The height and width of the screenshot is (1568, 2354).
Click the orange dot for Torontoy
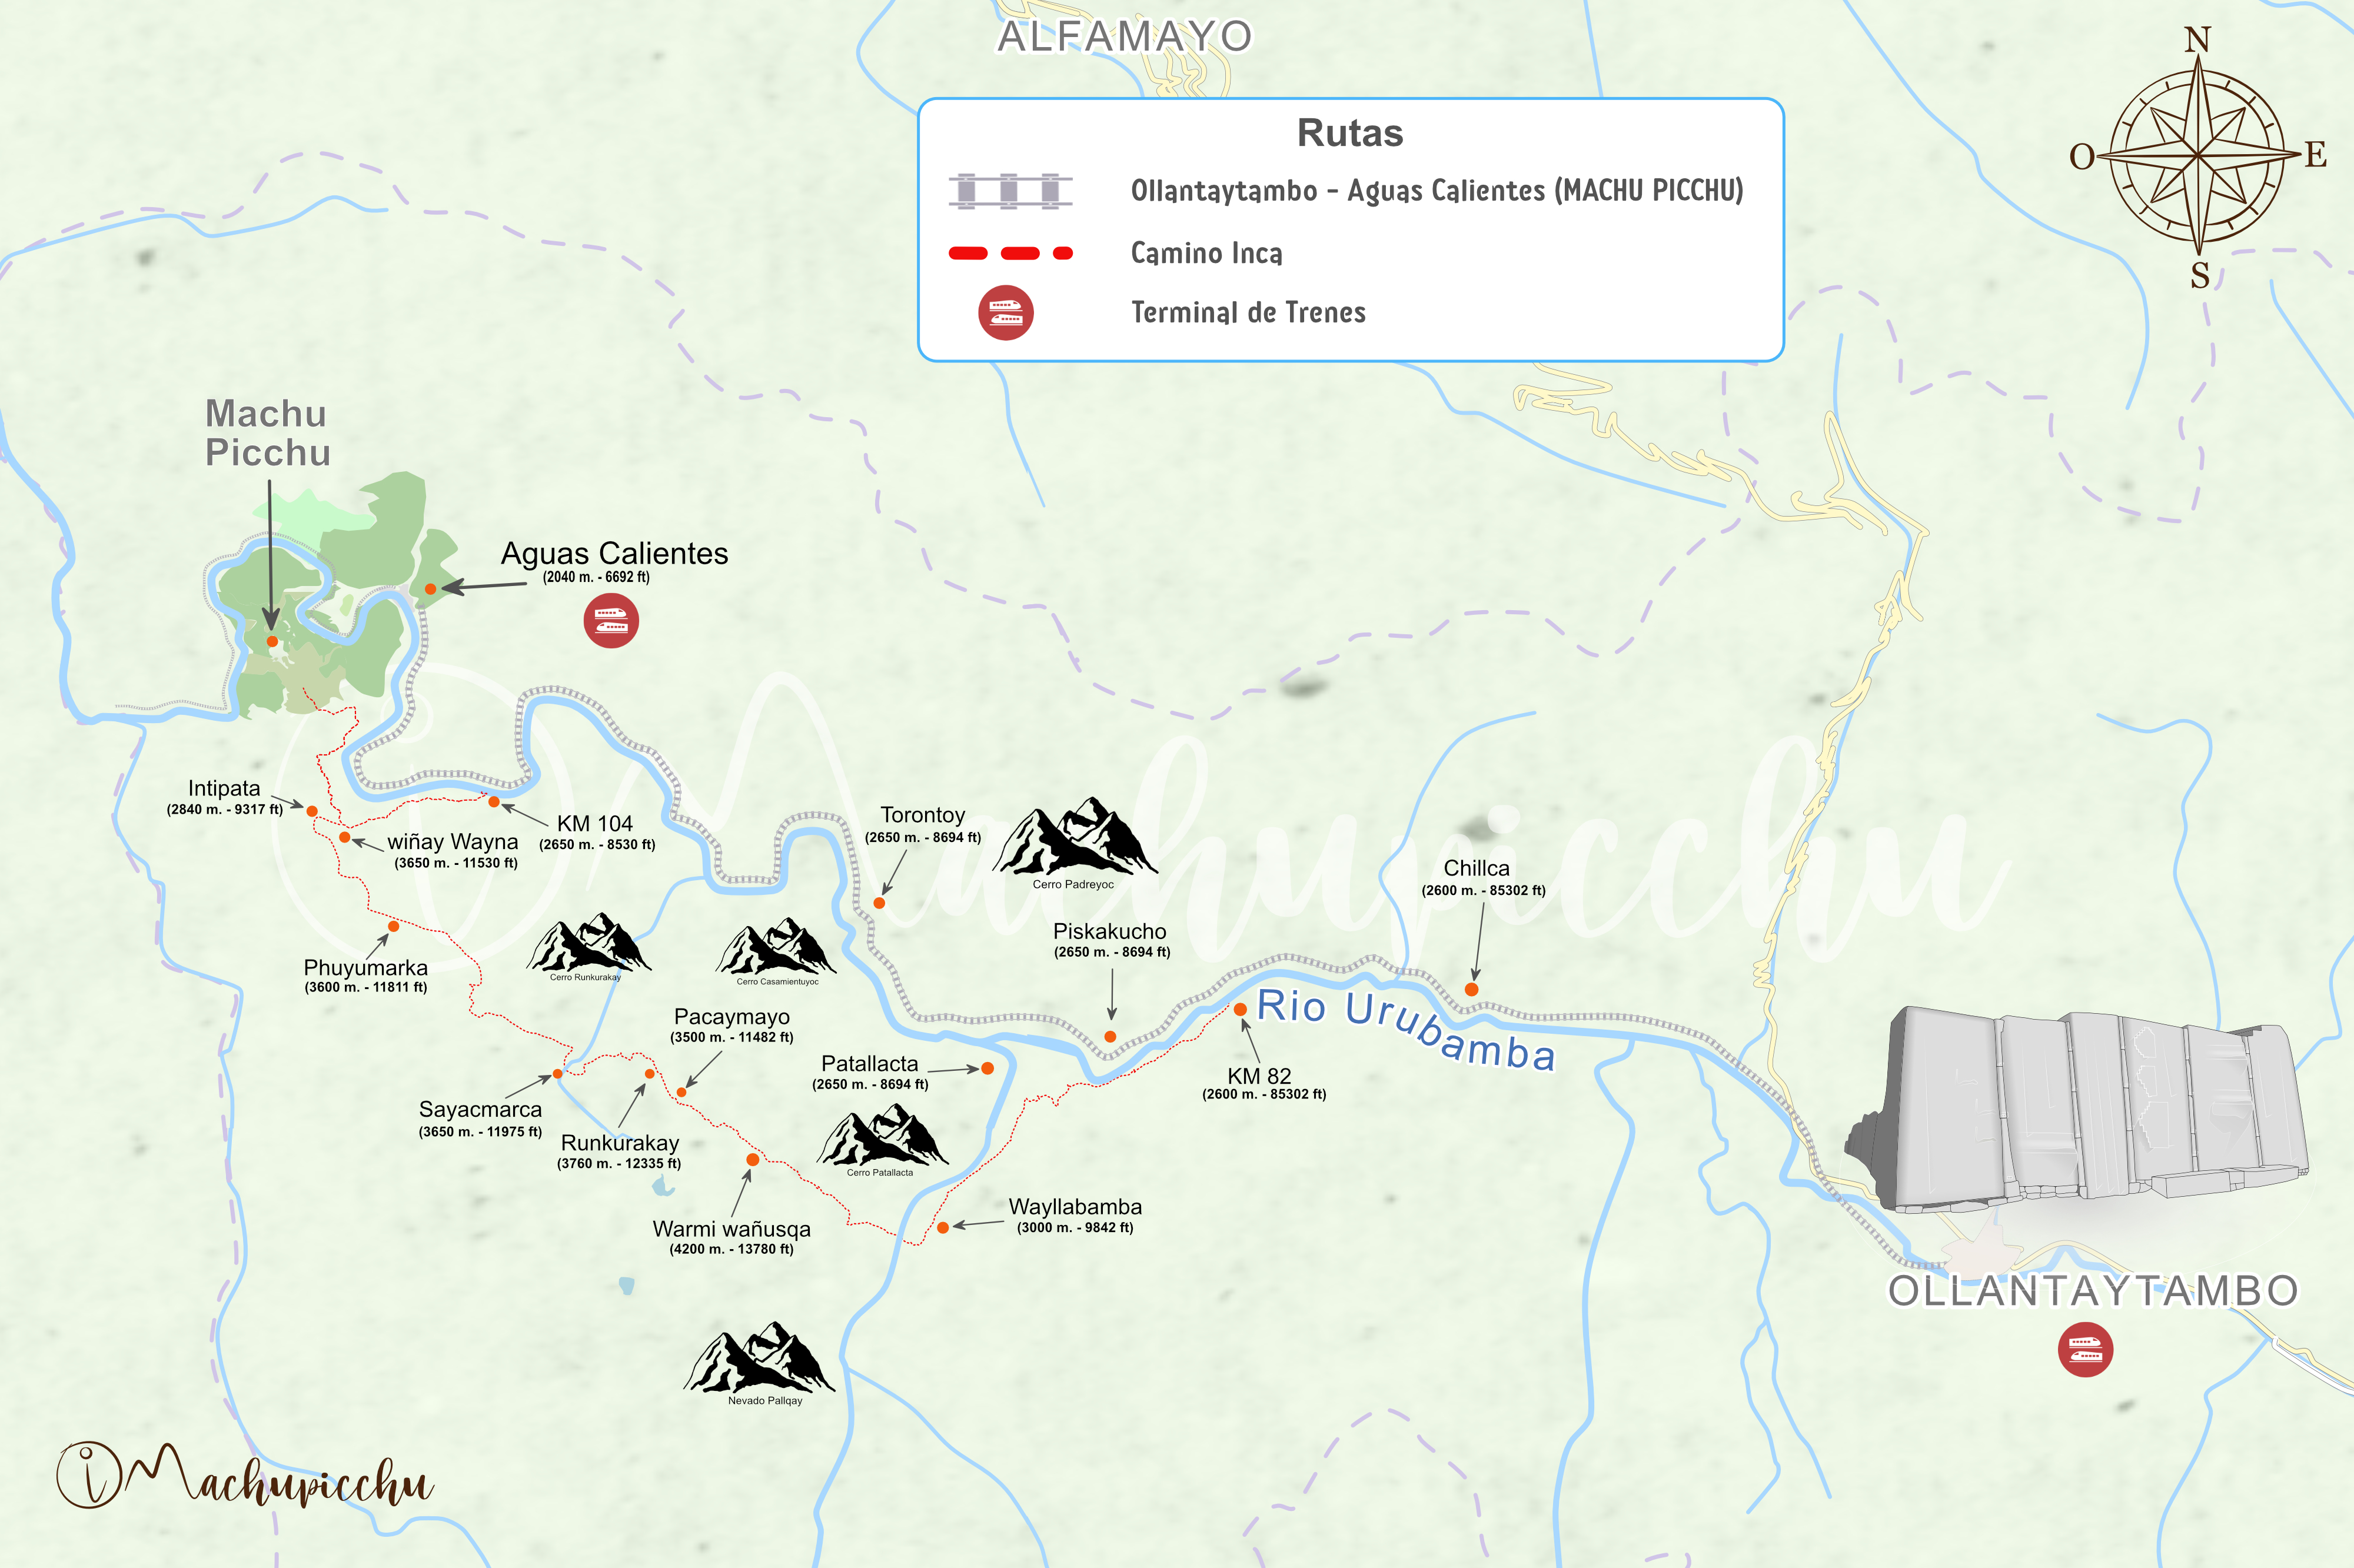pos(879,903)
